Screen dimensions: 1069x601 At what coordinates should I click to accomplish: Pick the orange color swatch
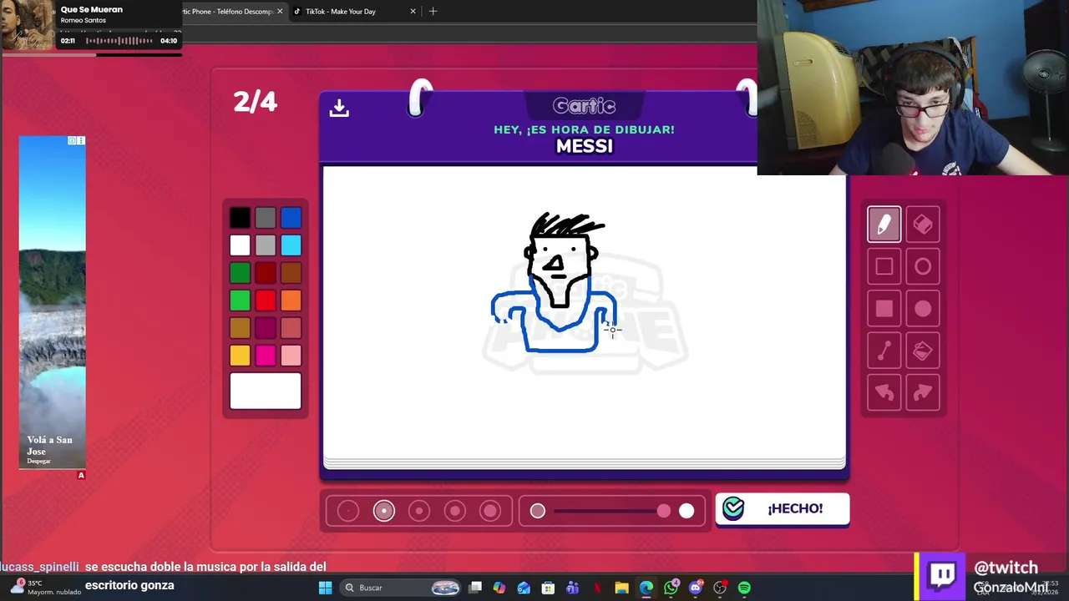[x=291, y=300]
